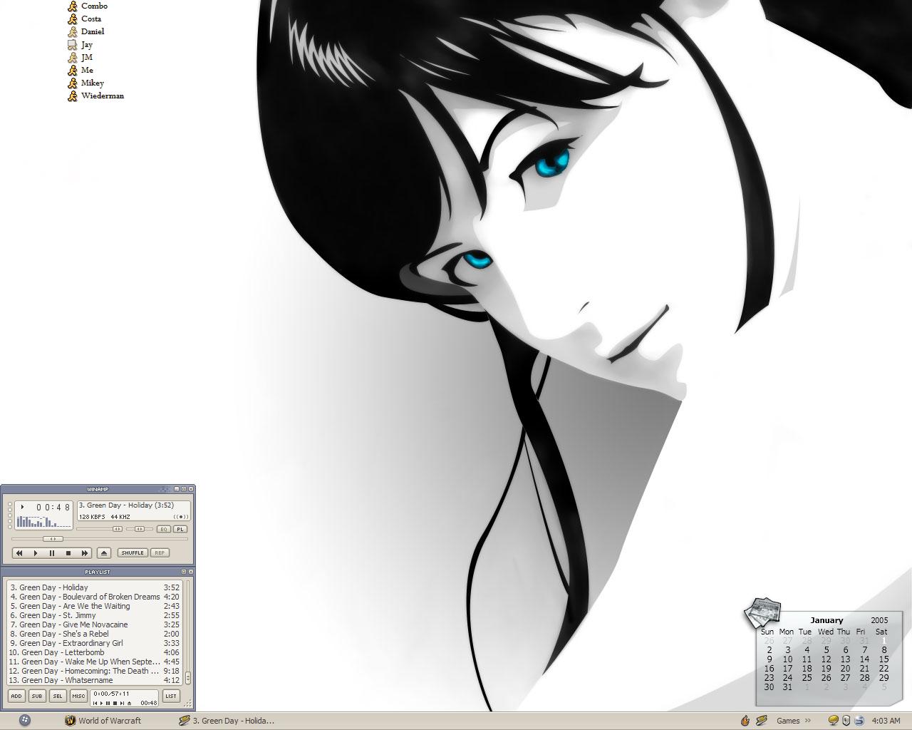Toggle the PL playlist window button

[x=180, y=529]
